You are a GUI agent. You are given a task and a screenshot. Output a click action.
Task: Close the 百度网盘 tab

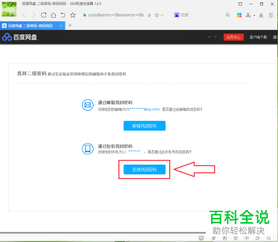click(61, 26)
